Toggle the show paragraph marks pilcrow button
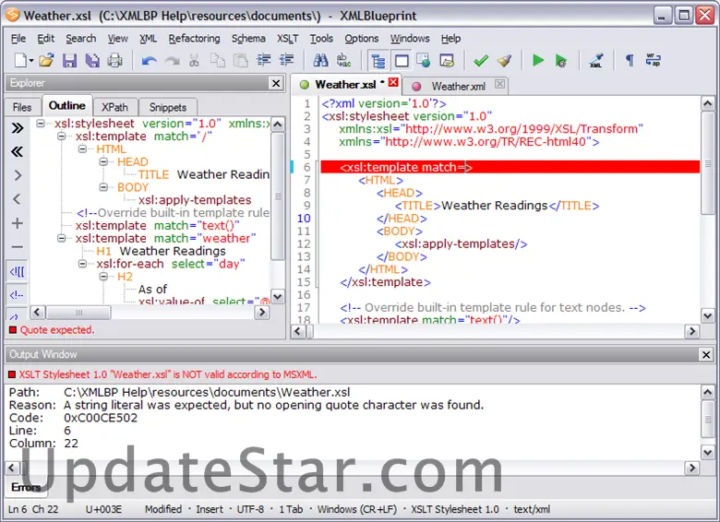This screenshot has height=522, width=720. pyautogui.click(x=630, y=61)
